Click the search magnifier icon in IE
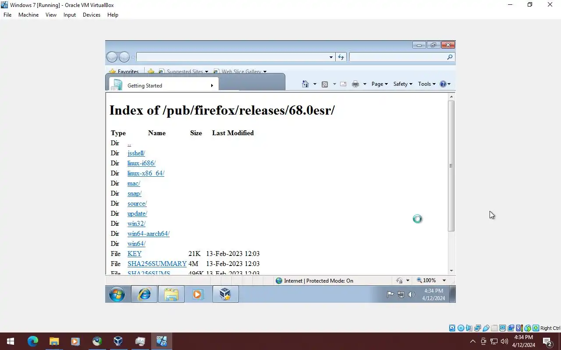Screen dimensions: 561x350 [450, 57]
